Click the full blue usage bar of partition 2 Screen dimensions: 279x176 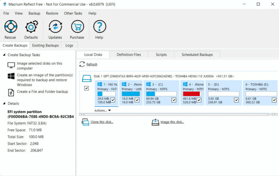click(x=131, y=94)
